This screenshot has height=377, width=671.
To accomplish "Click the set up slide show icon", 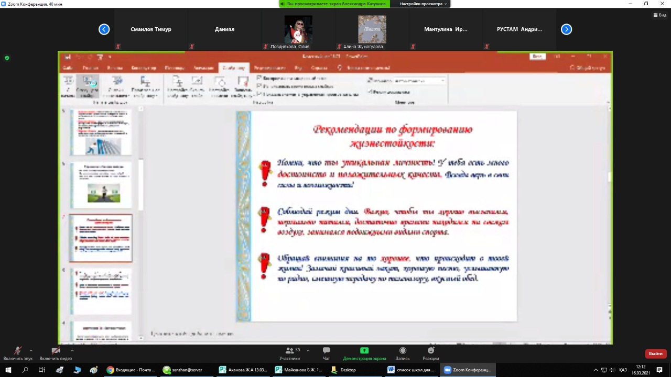I will [x=178, y=86].
